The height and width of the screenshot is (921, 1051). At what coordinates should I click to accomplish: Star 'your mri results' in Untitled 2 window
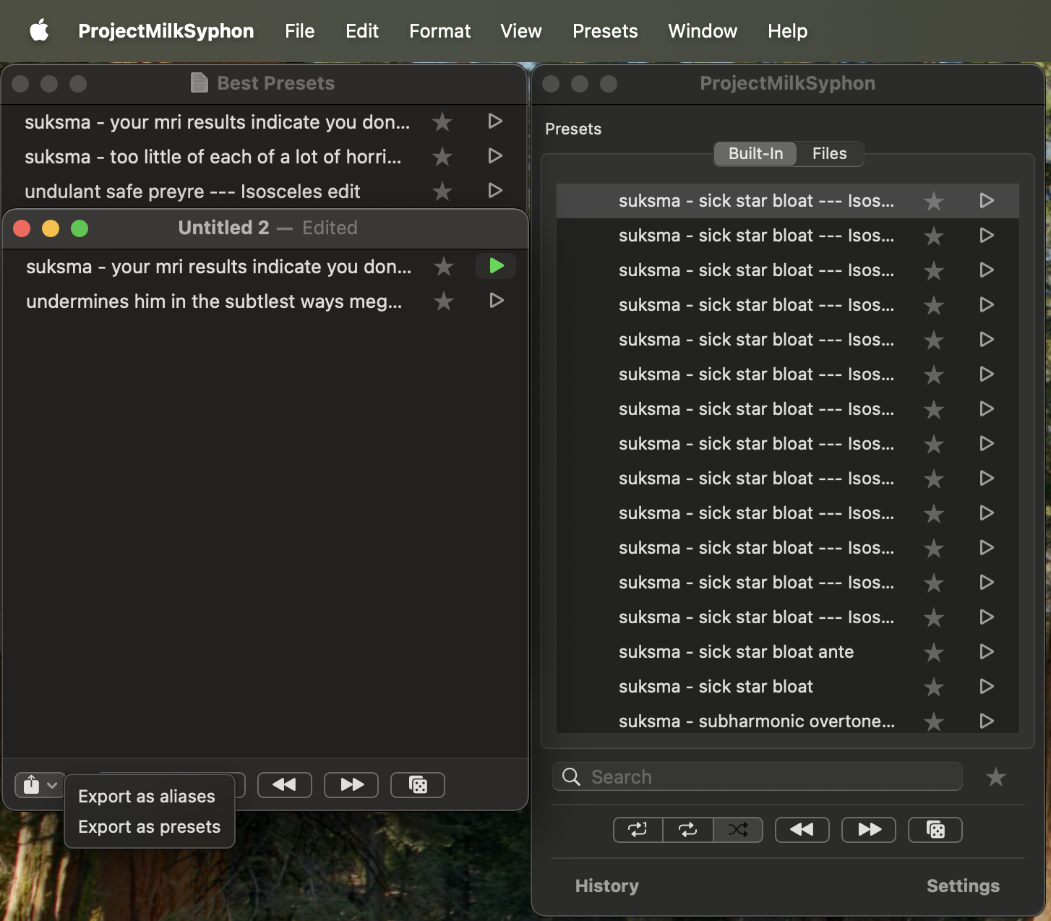pyautogui.click(x=444, y=267)
